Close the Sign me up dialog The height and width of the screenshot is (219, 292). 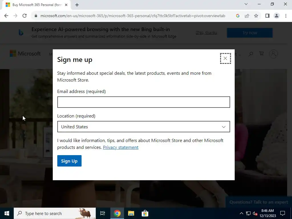(225, 58)
